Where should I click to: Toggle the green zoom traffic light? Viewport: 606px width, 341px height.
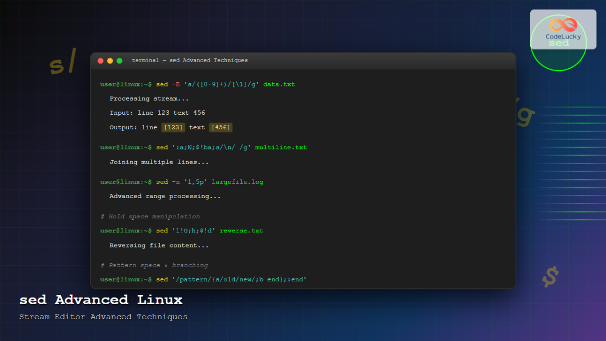119,60
